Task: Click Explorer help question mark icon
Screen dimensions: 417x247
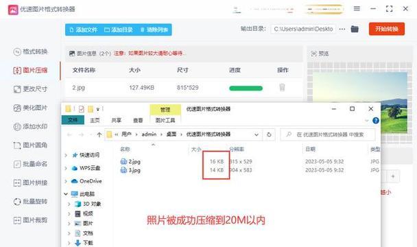Action: click(x=376, y=121)
